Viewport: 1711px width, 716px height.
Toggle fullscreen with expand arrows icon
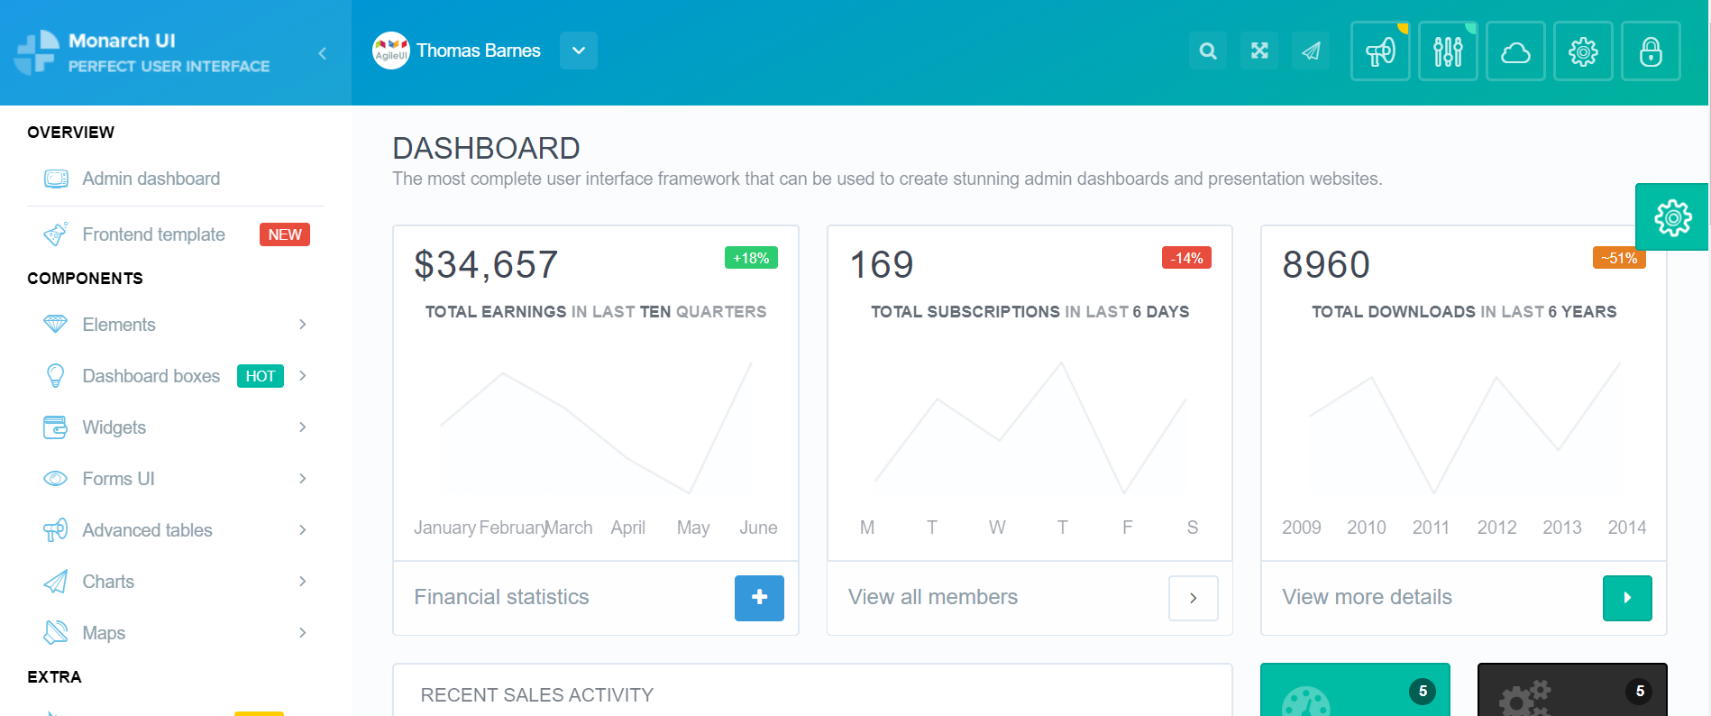pyautogui.click(x=1259, y=50)
